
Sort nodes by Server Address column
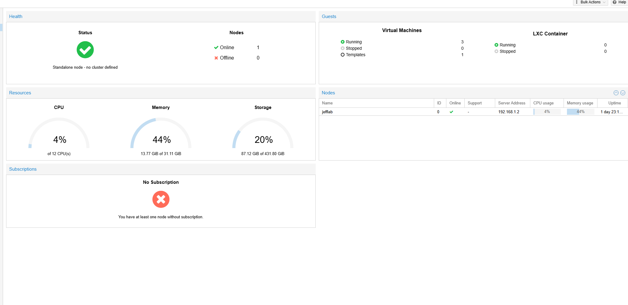513,103
